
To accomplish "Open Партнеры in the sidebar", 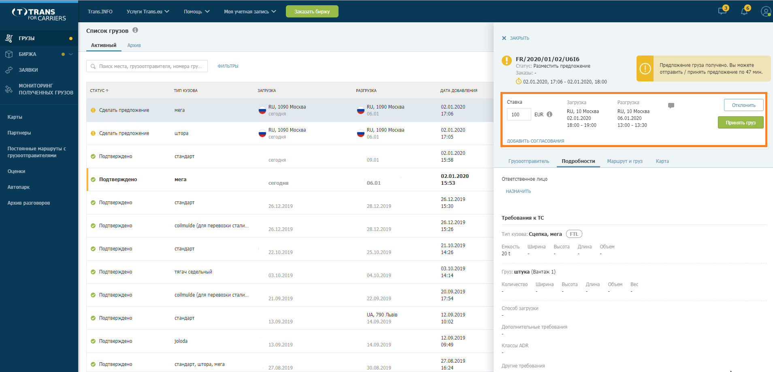I will (x=19, y=133).
